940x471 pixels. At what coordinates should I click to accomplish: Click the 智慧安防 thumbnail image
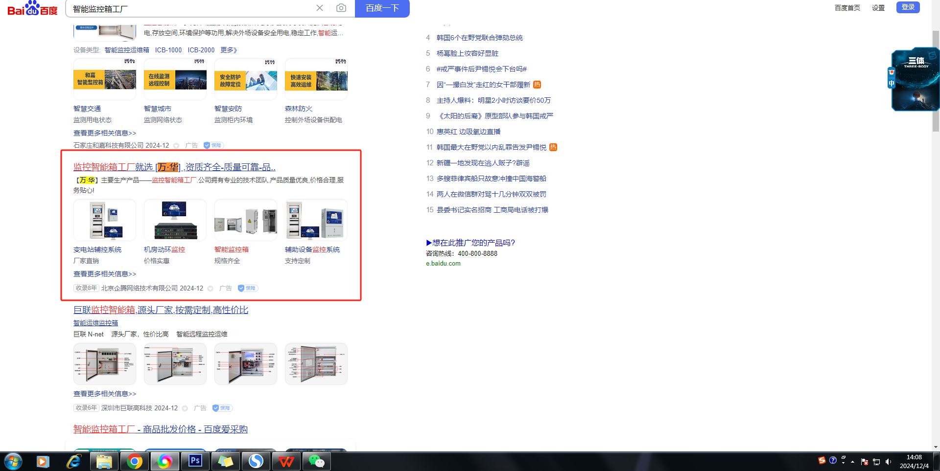pyautogui.click(x=246, y=79)
